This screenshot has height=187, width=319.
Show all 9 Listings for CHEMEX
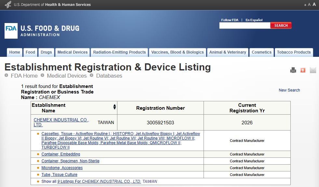click(99, 181)
